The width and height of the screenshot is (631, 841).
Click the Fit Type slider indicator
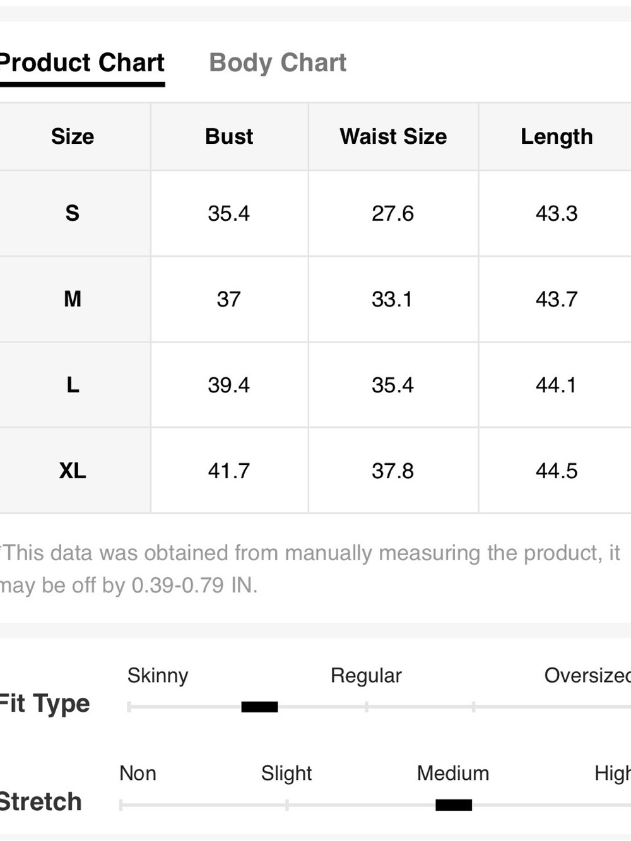(x=259, y=707)
